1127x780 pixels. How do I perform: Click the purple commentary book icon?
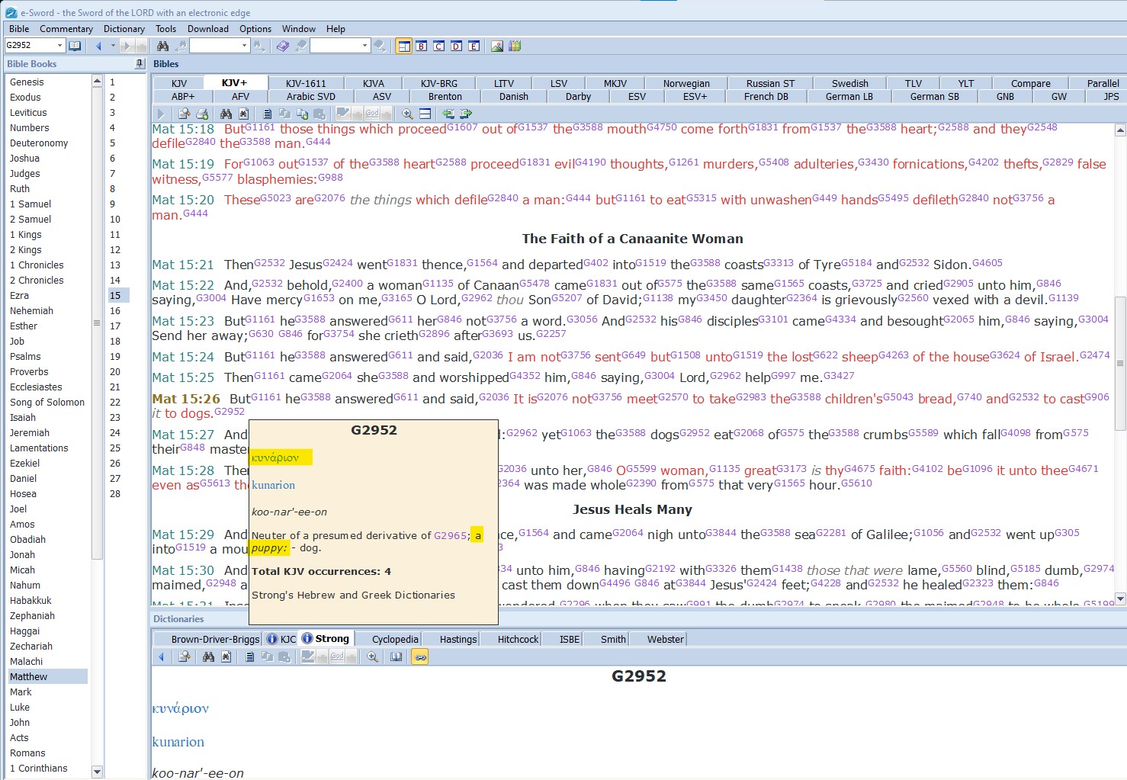tap(283, 46)
